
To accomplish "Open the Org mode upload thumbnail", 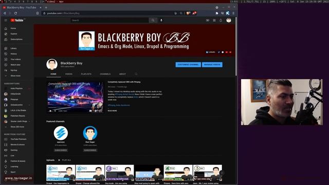I will pyautogui.click(x=119, y=173).
